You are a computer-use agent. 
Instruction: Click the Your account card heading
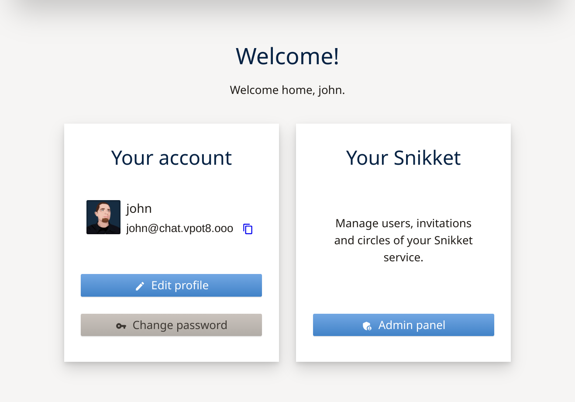[x=171, y=158]
